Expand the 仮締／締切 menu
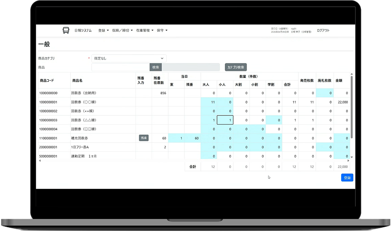This screenshot has height=232, width=391. point(122,31)
